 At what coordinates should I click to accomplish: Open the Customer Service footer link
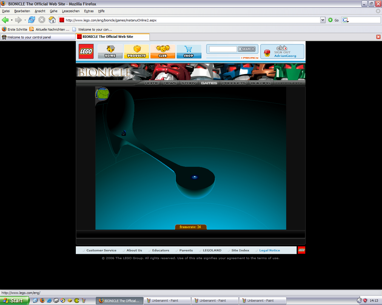pos(101,250)
